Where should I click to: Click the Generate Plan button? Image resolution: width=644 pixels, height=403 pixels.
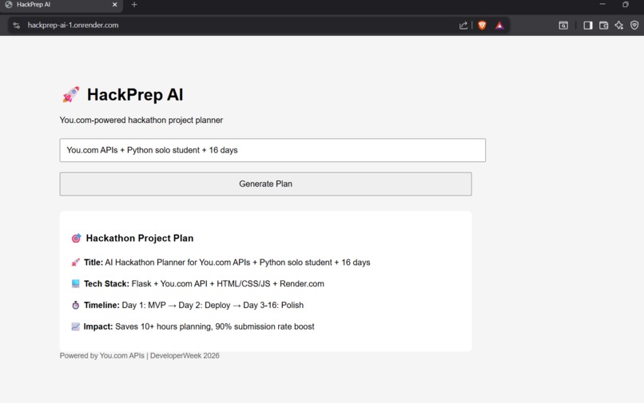[x=265, y=184]
